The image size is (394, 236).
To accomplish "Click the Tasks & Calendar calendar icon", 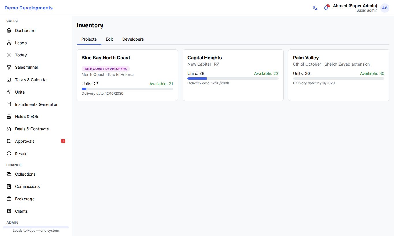I will point(9,80).
